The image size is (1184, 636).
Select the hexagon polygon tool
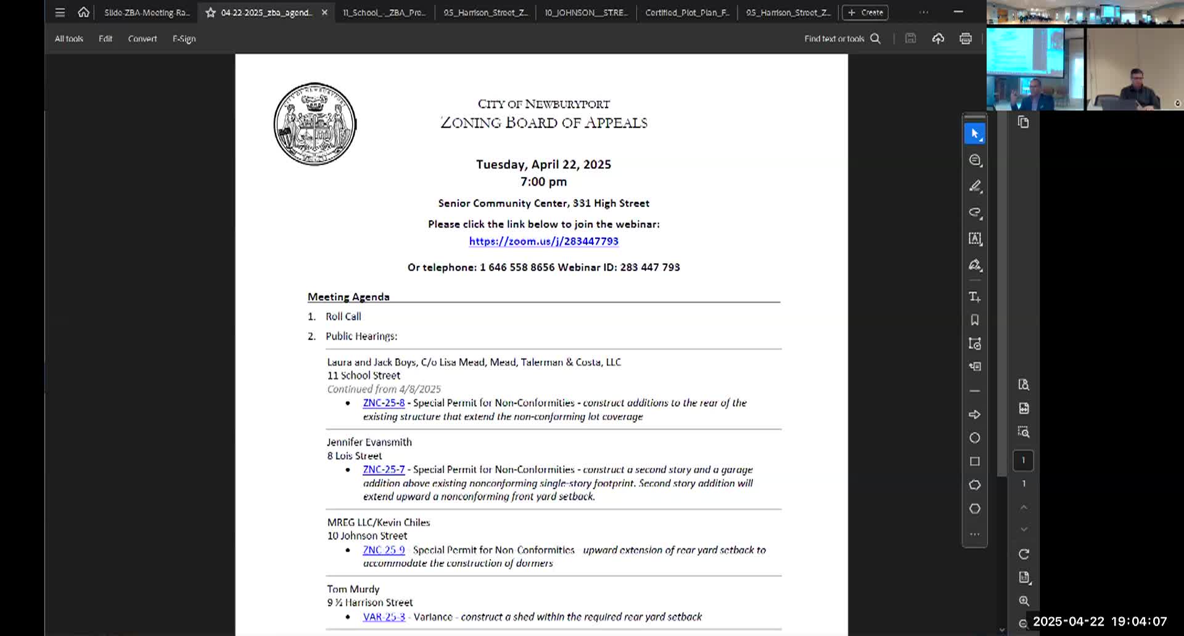click(974, 508)
